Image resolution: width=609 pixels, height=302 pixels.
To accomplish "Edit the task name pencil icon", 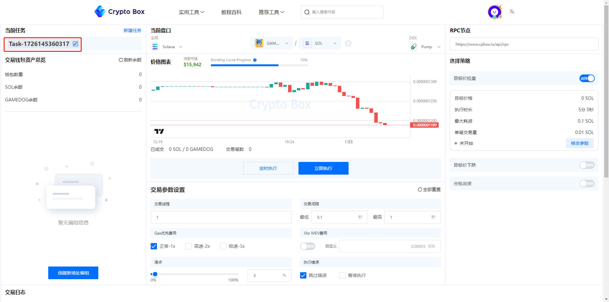I will (75, 44).
